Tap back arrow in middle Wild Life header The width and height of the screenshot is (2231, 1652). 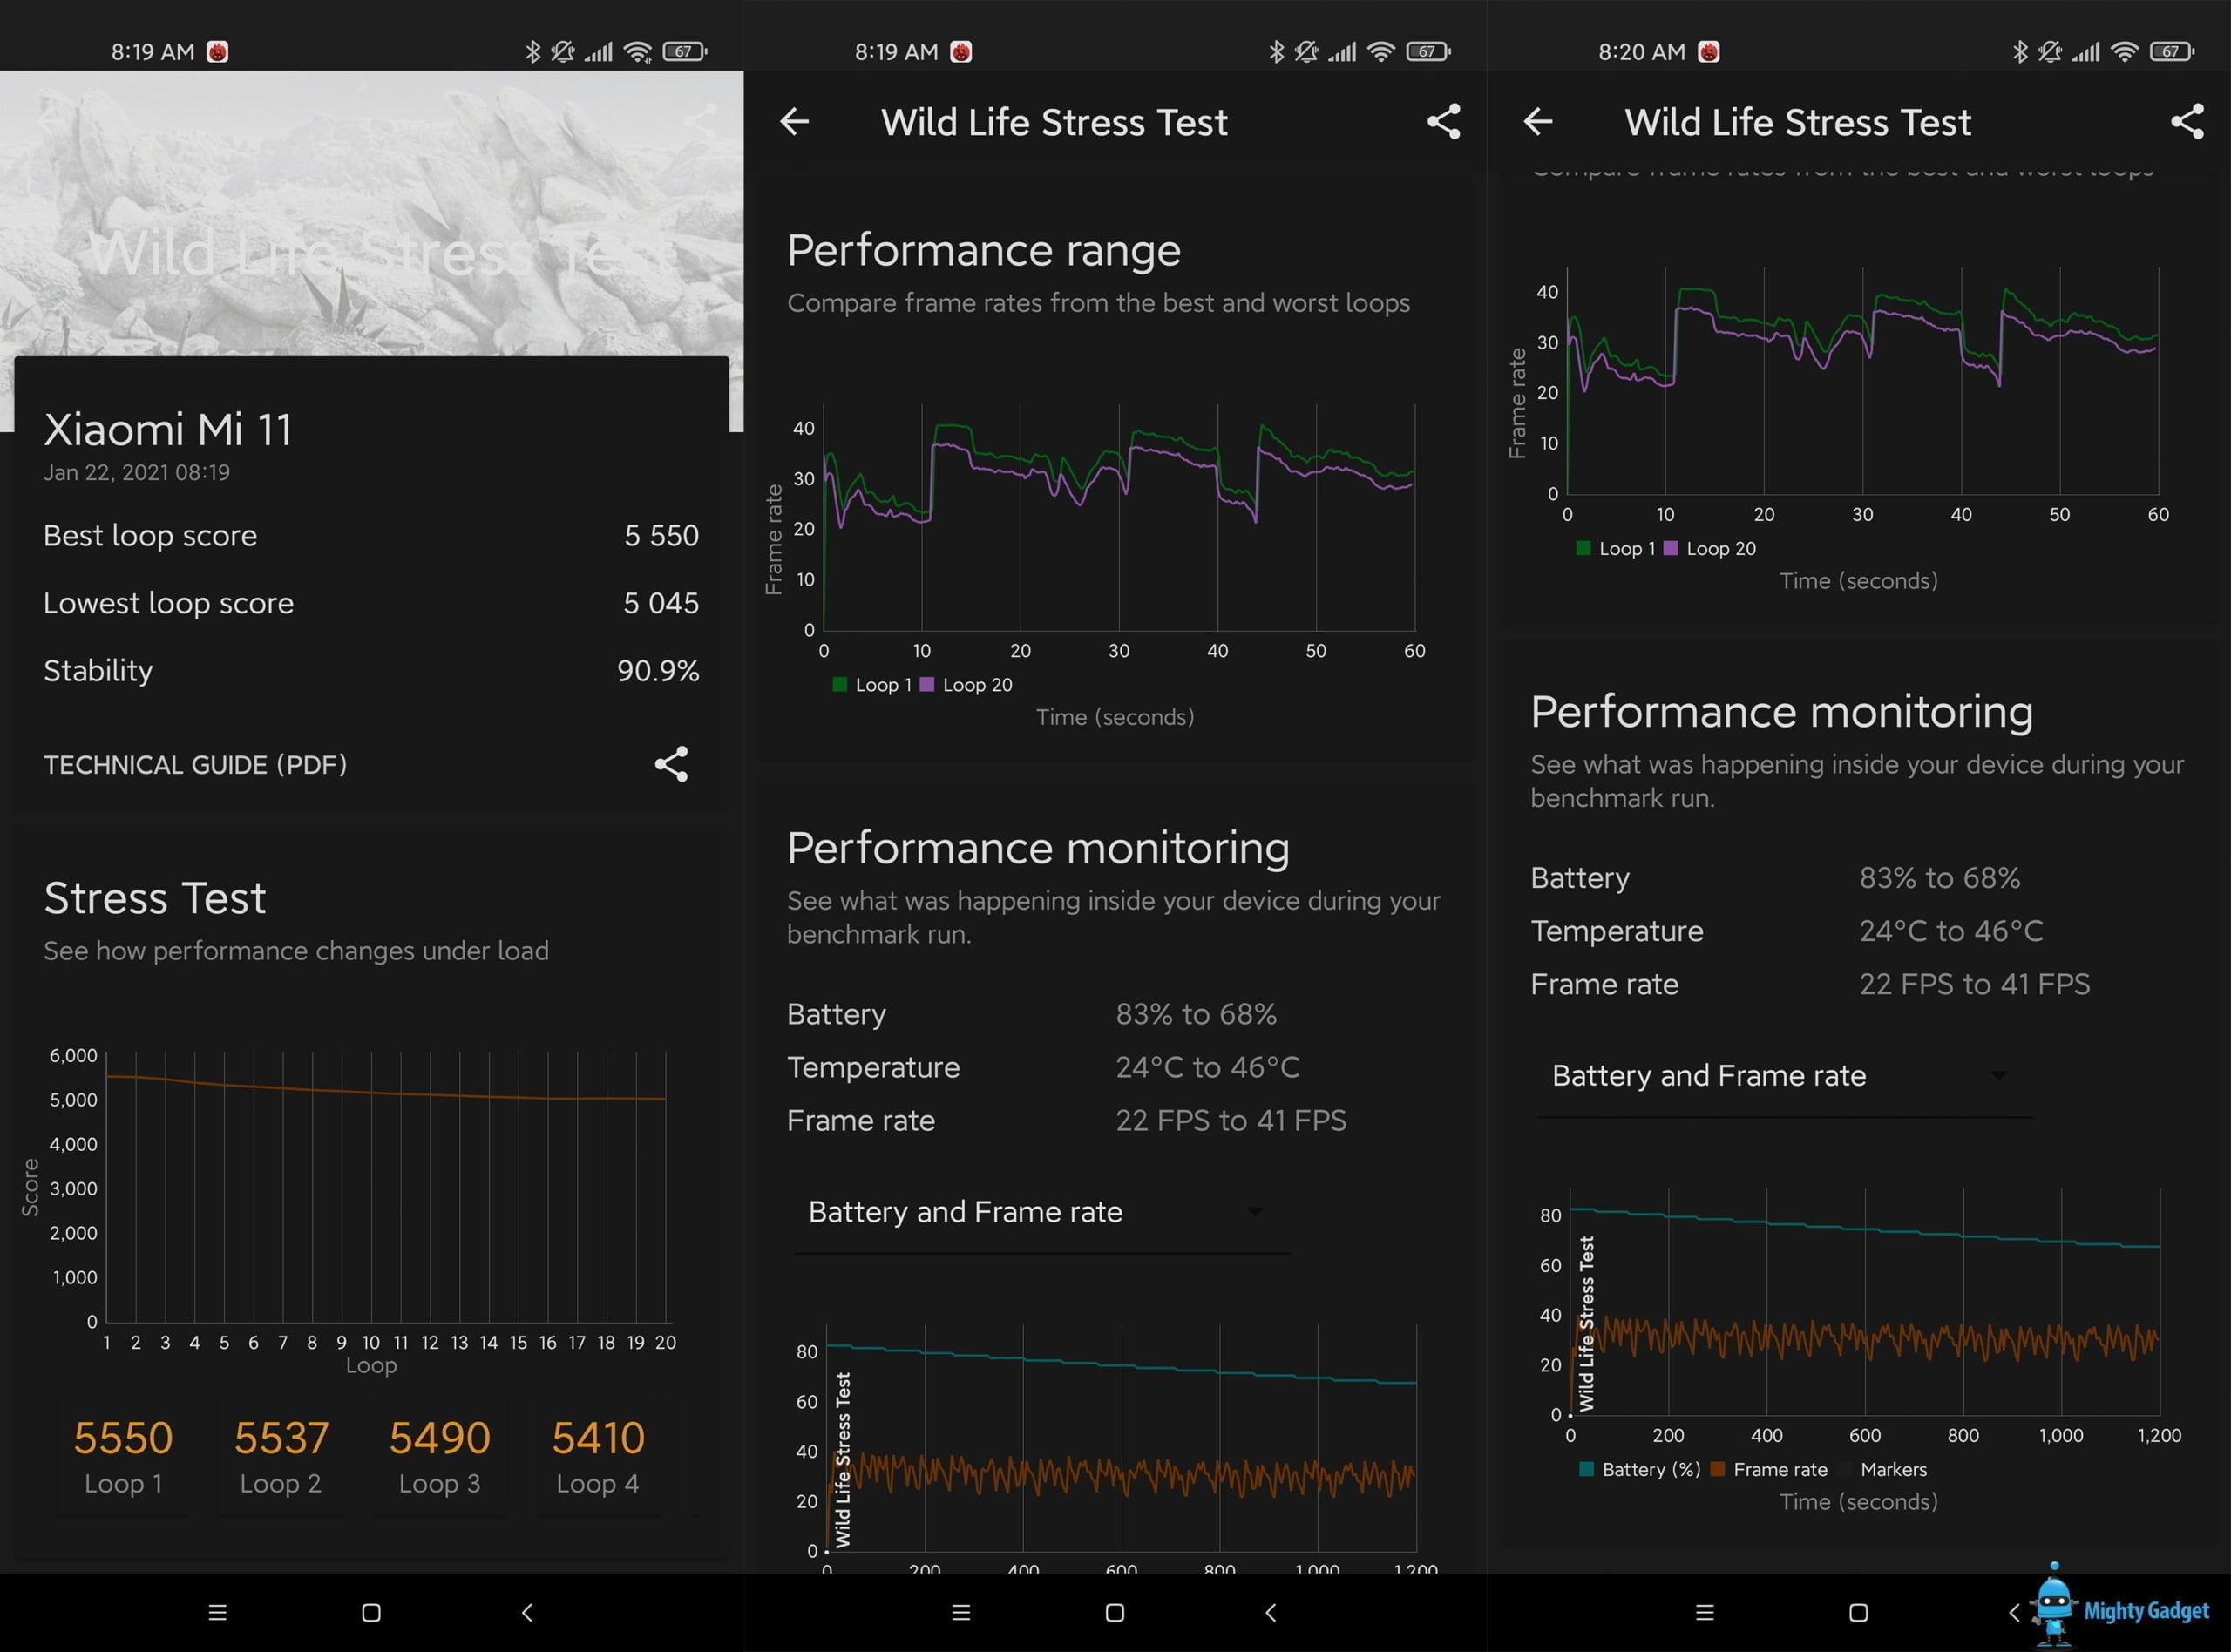[794, 122]
